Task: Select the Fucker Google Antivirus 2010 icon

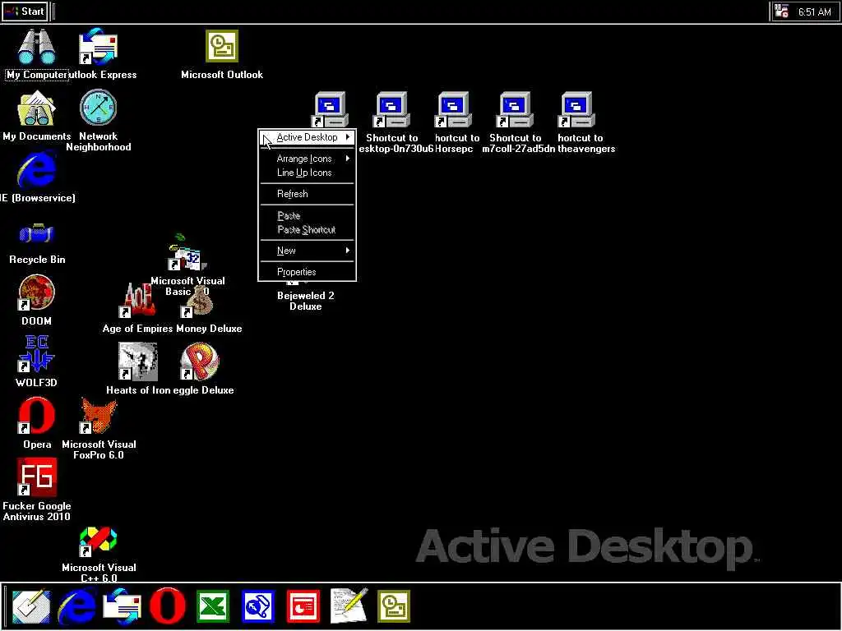Action: tap(36, 477)
